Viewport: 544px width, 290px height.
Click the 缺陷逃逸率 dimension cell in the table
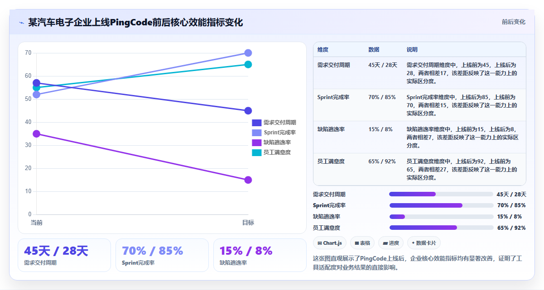(x=331, y=129)
